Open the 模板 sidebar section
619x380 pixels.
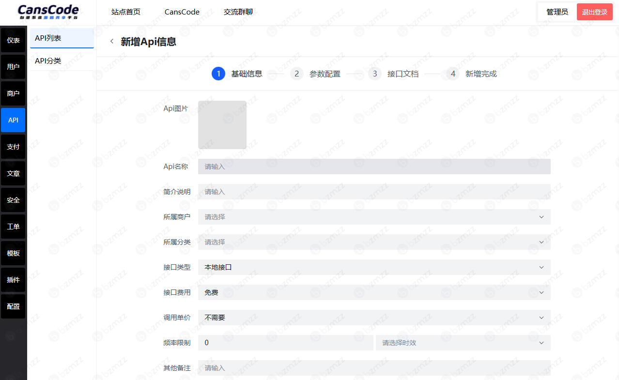pyautogui.click(x=13, y=253)
